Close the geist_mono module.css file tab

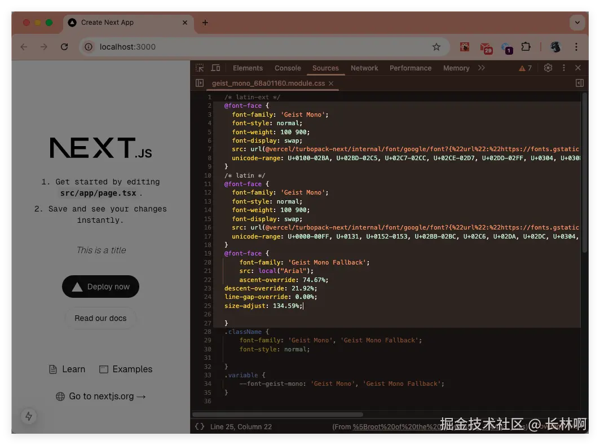(331, 83)
